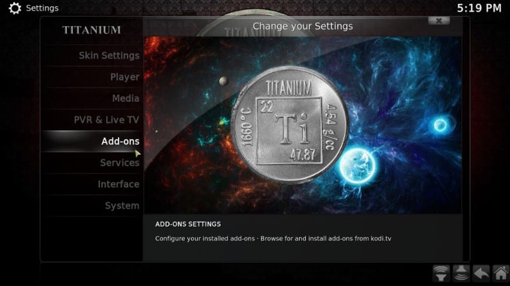Go back using the arrow icon
Image resolution: width=510 pixels, height=286 pixels.
481,273
